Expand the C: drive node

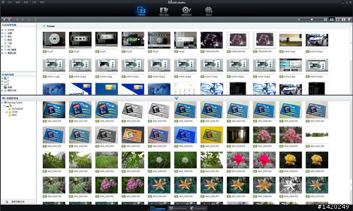pos(2,78)
